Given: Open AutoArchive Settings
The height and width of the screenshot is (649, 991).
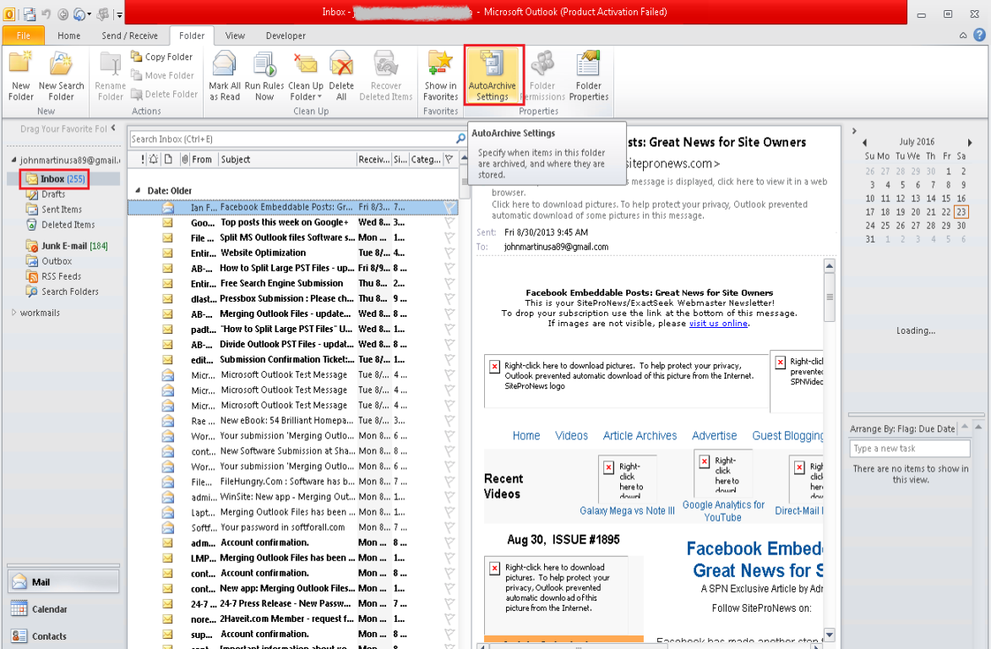Looking at the screenshot, I should [x=493, y=75].
